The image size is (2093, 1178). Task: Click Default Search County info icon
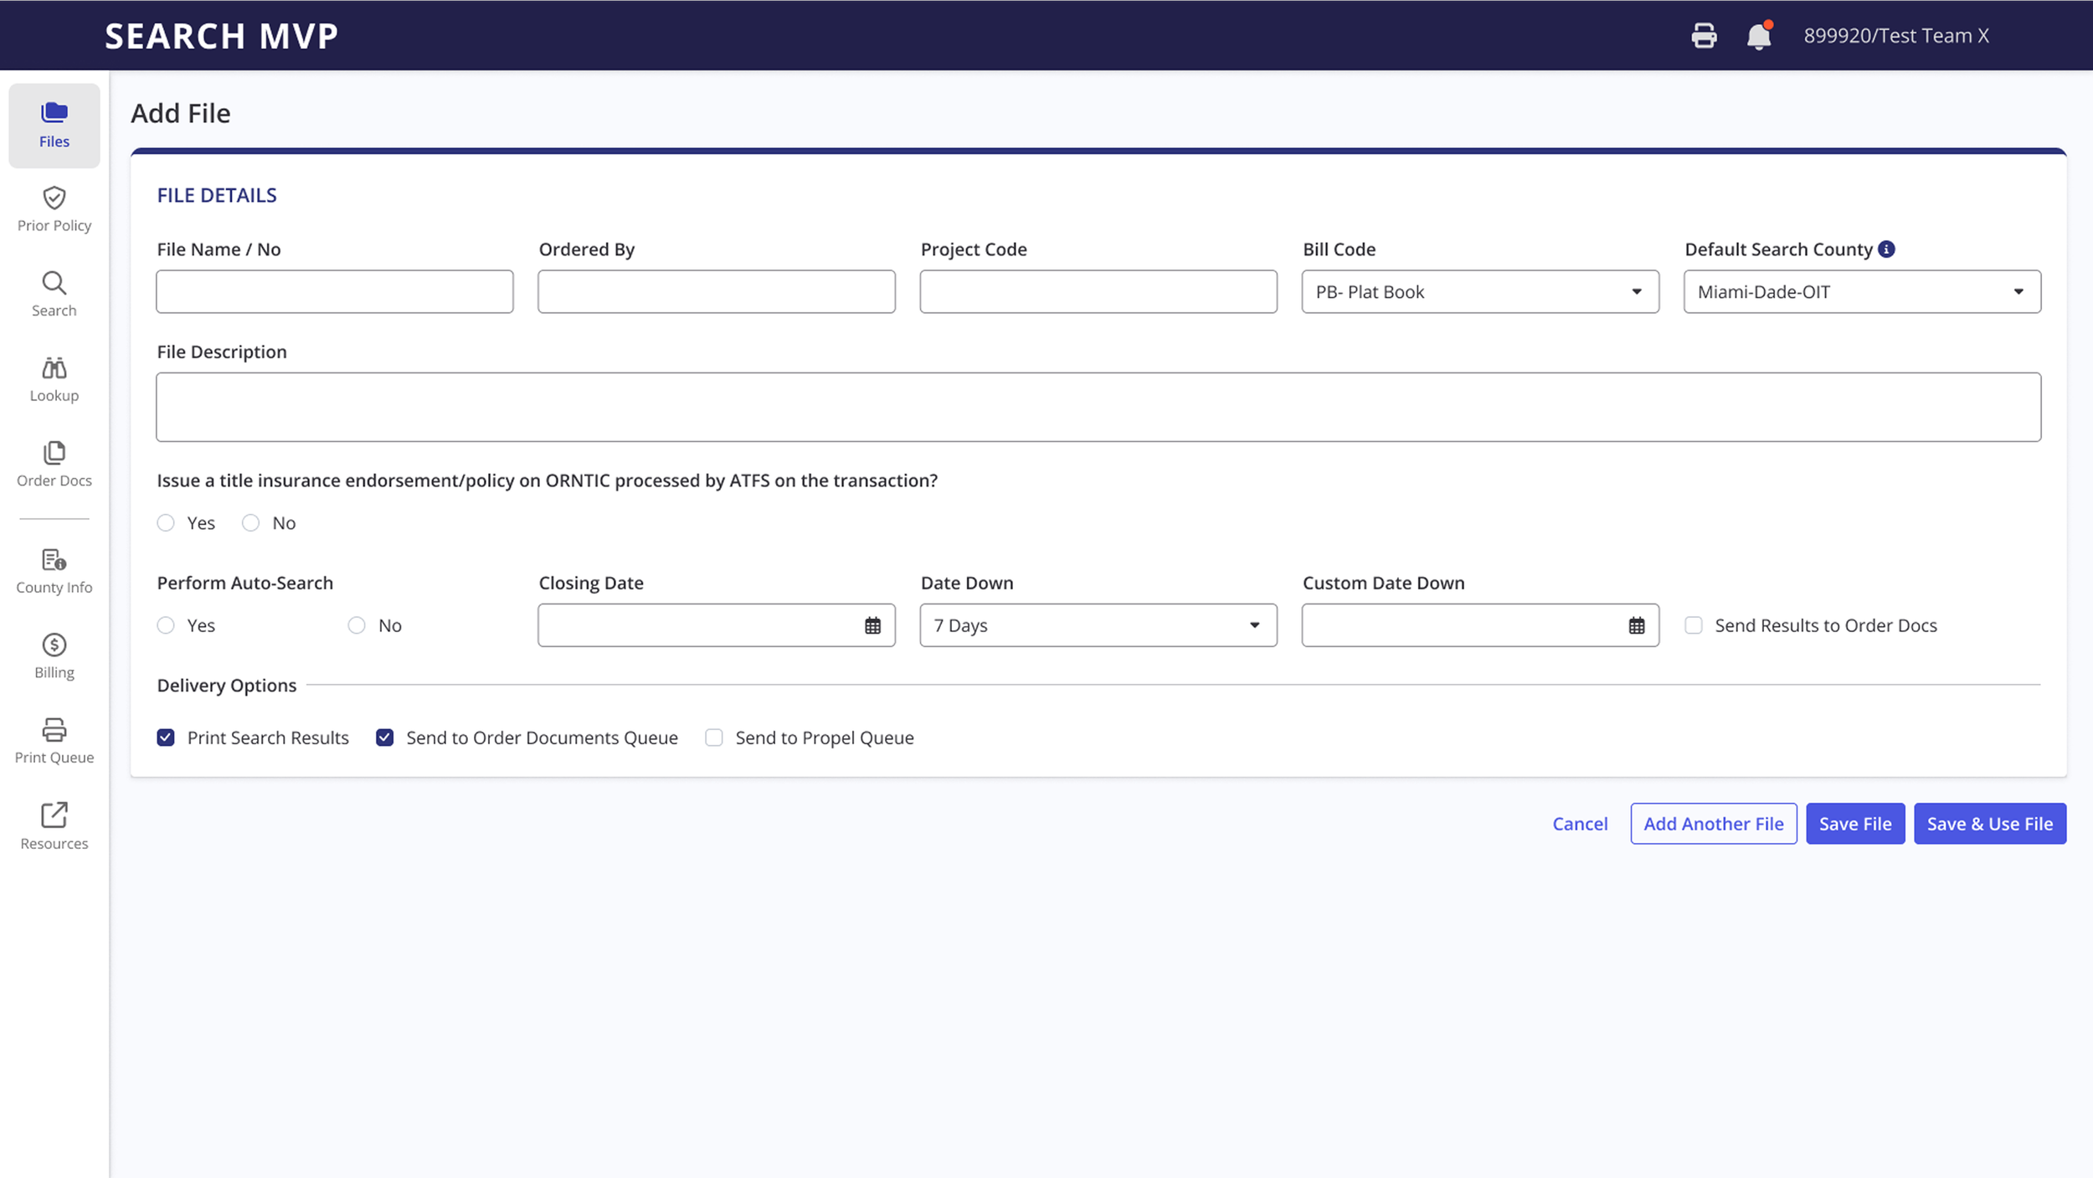click(1886, 249)
